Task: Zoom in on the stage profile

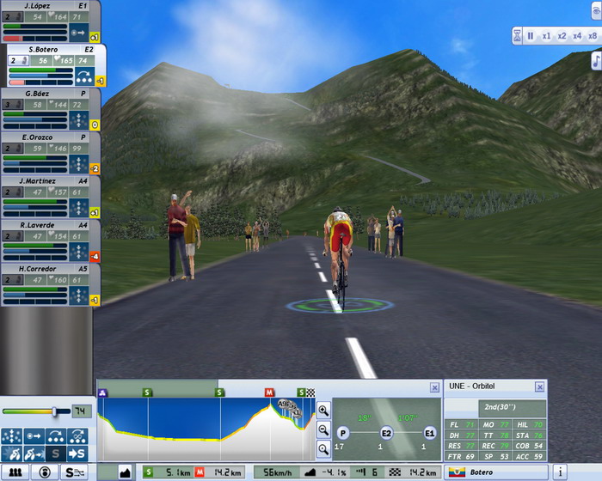Action: tap(322, 411)
